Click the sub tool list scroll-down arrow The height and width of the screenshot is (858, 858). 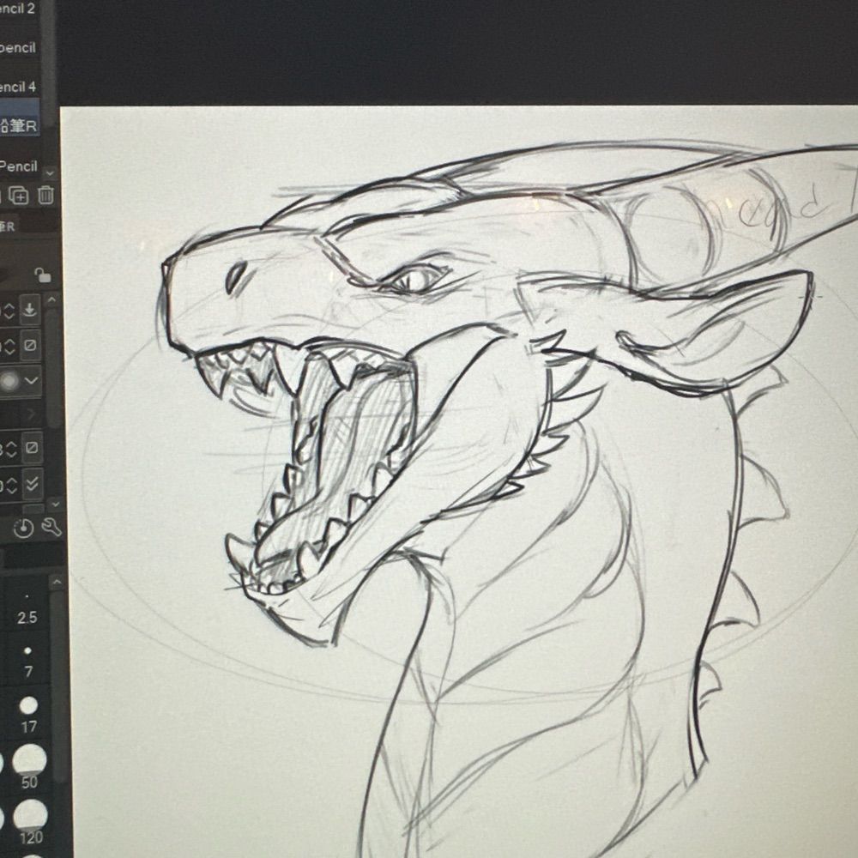tap(50, 173)
